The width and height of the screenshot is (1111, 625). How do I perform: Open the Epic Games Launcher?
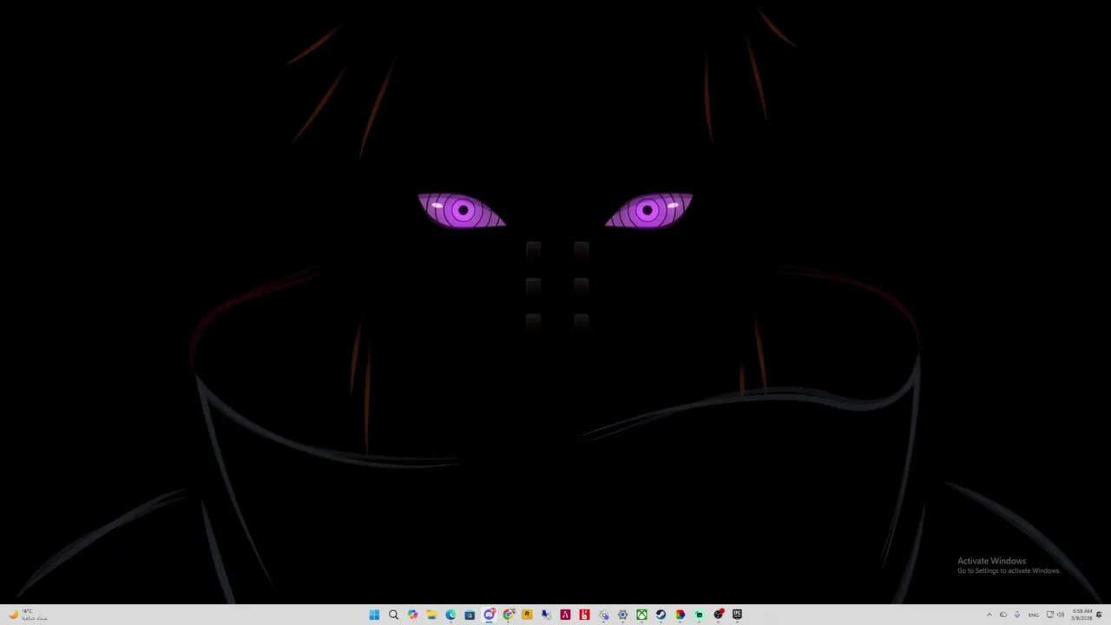tap(737, 615)
